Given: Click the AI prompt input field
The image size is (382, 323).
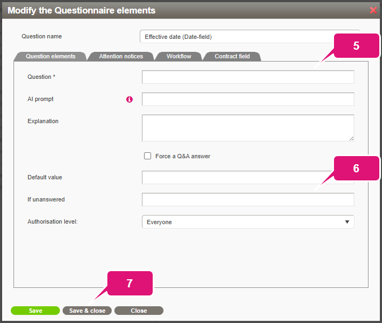Looking at the screenshot, I should pyautogui.click(x=248, y=99).
